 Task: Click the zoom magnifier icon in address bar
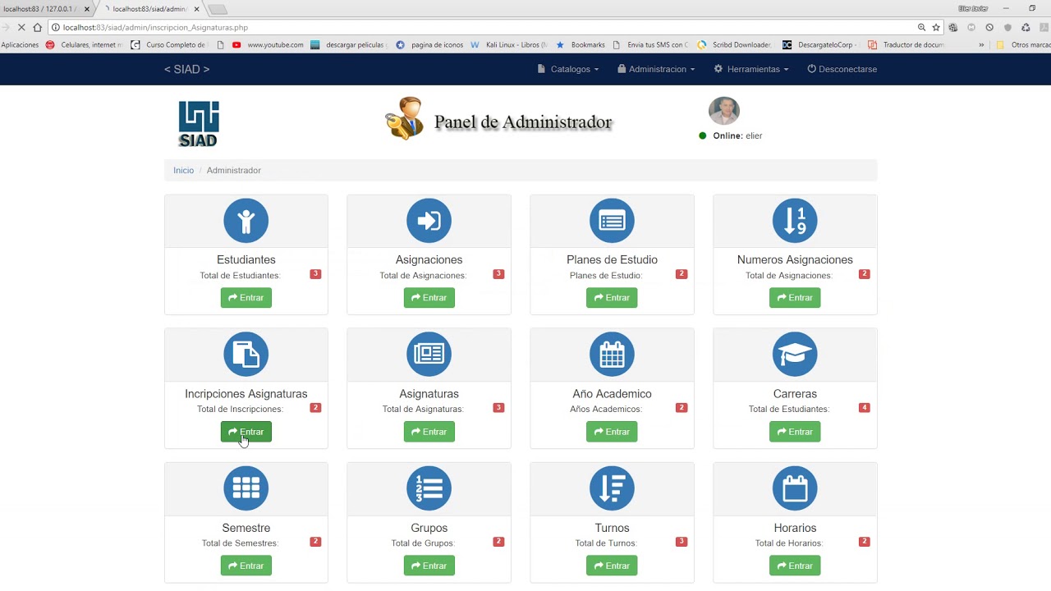pyautogui.click(x=921, y=27)
